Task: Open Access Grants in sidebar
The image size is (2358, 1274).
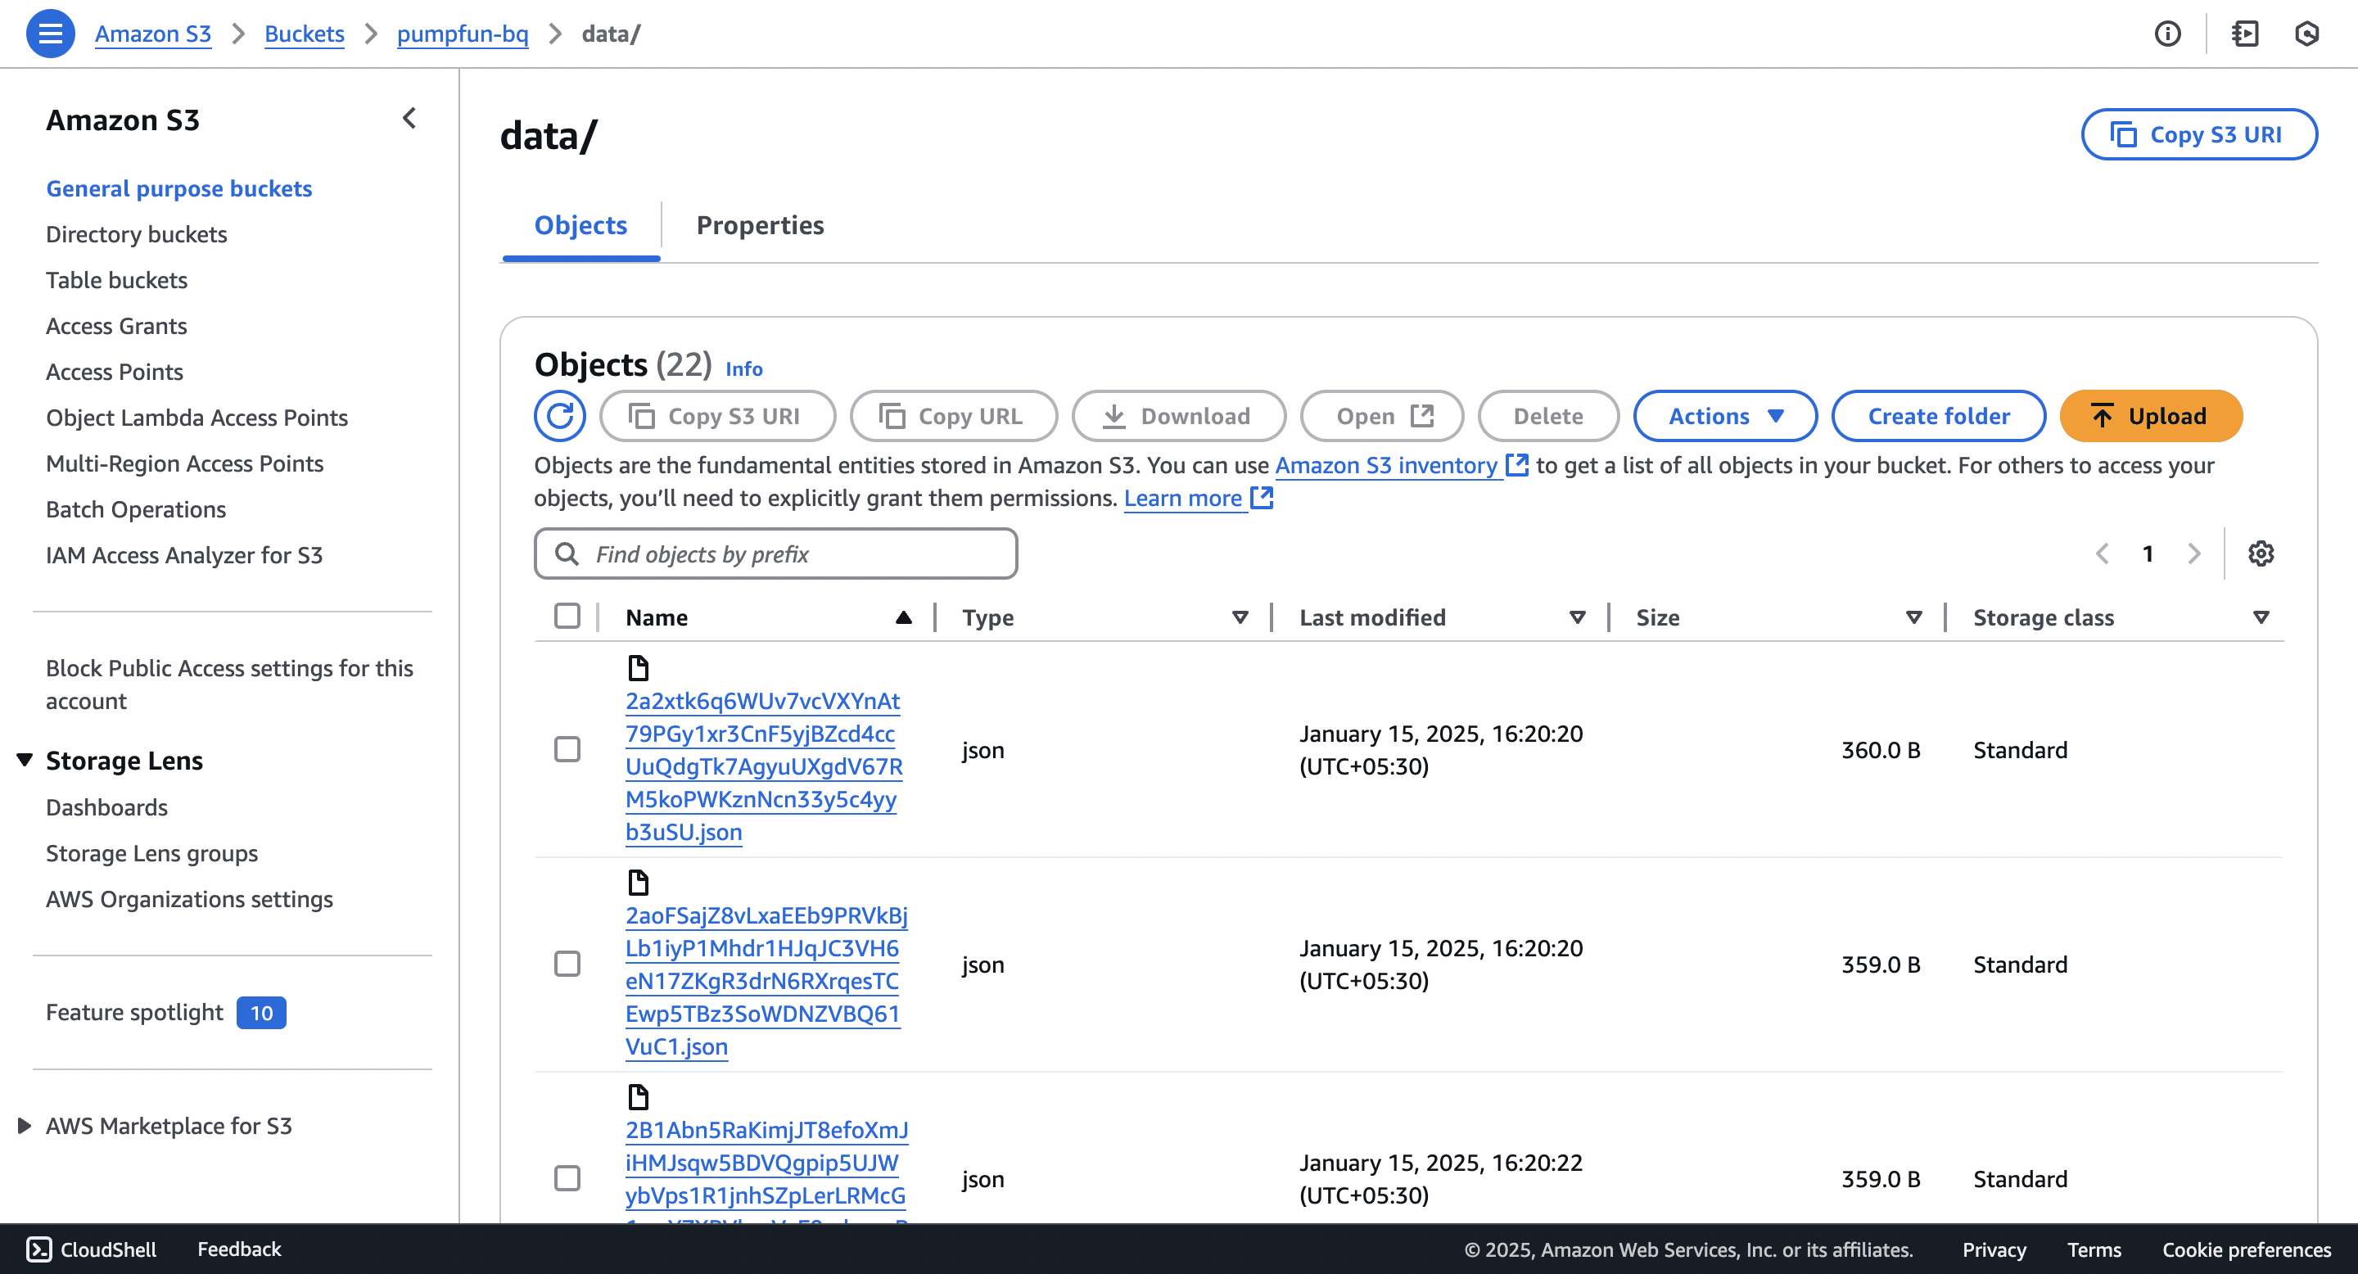Action: coord(116,326)
